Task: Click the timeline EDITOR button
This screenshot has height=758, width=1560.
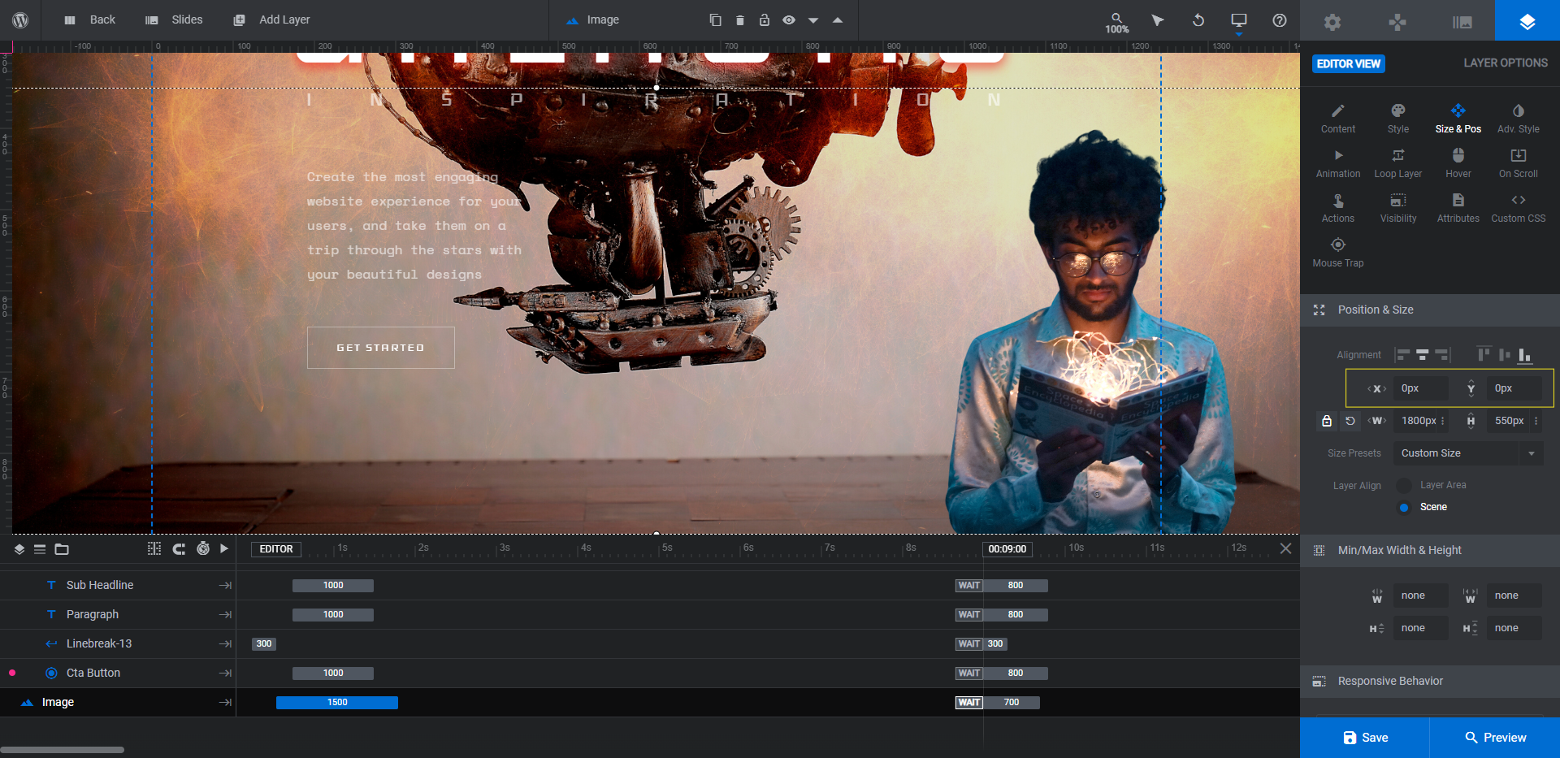Action: tap(276, 549)
